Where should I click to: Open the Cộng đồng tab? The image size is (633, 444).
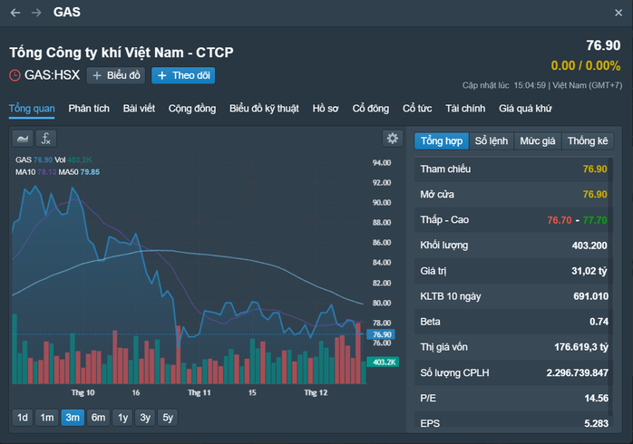(x=192, y=109)
